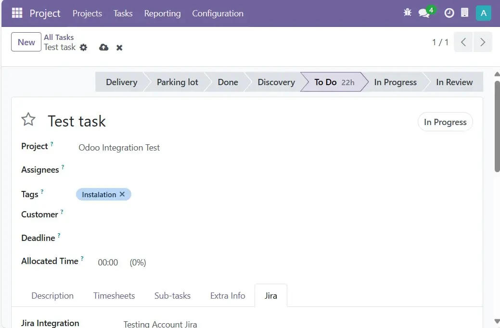The width and height of the screenshot is (500, 328).
Task: Toggle the priority star for Test task
Action: [x=28, y=120]
